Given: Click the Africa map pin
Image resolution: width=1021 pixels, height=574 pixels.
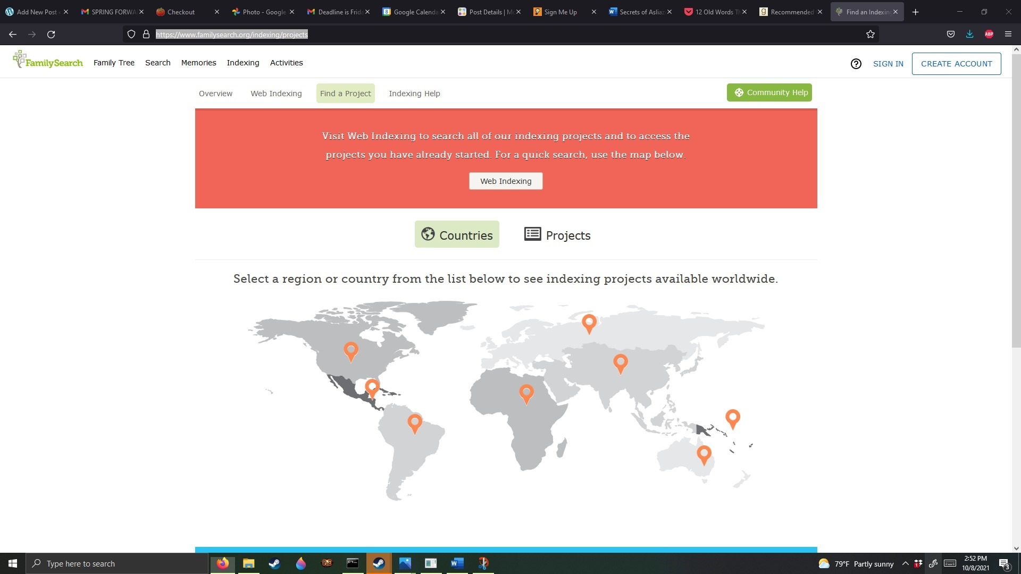Looking at the screenshot, I should (526, 394).
